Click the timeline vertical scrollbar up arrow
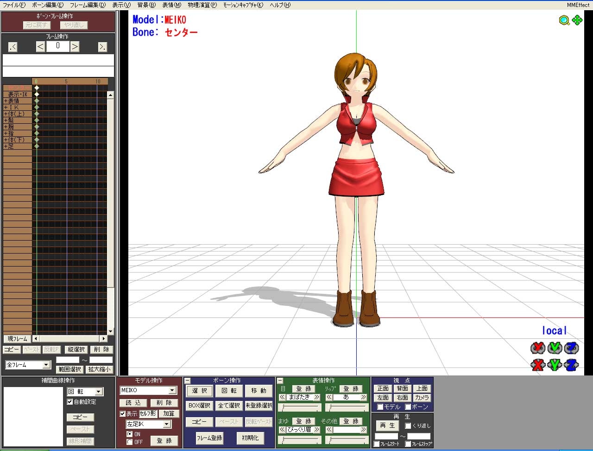 (110, 95)
